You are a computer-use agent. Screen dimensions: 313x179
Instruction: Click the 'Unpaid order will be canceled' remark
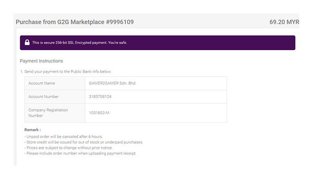[63, 136]
